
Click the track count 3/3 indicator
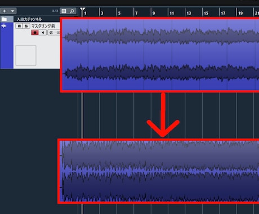pos(55,11)
